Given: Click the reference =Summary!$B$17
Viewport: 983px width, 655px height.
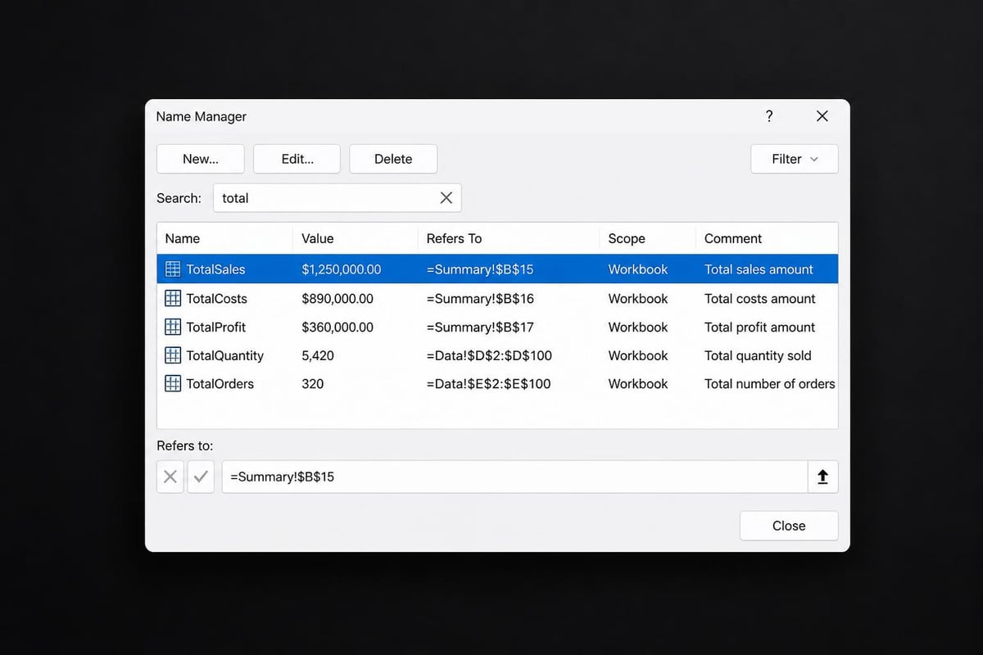Looking at the screenshot, I should click(x=480, y=327).
